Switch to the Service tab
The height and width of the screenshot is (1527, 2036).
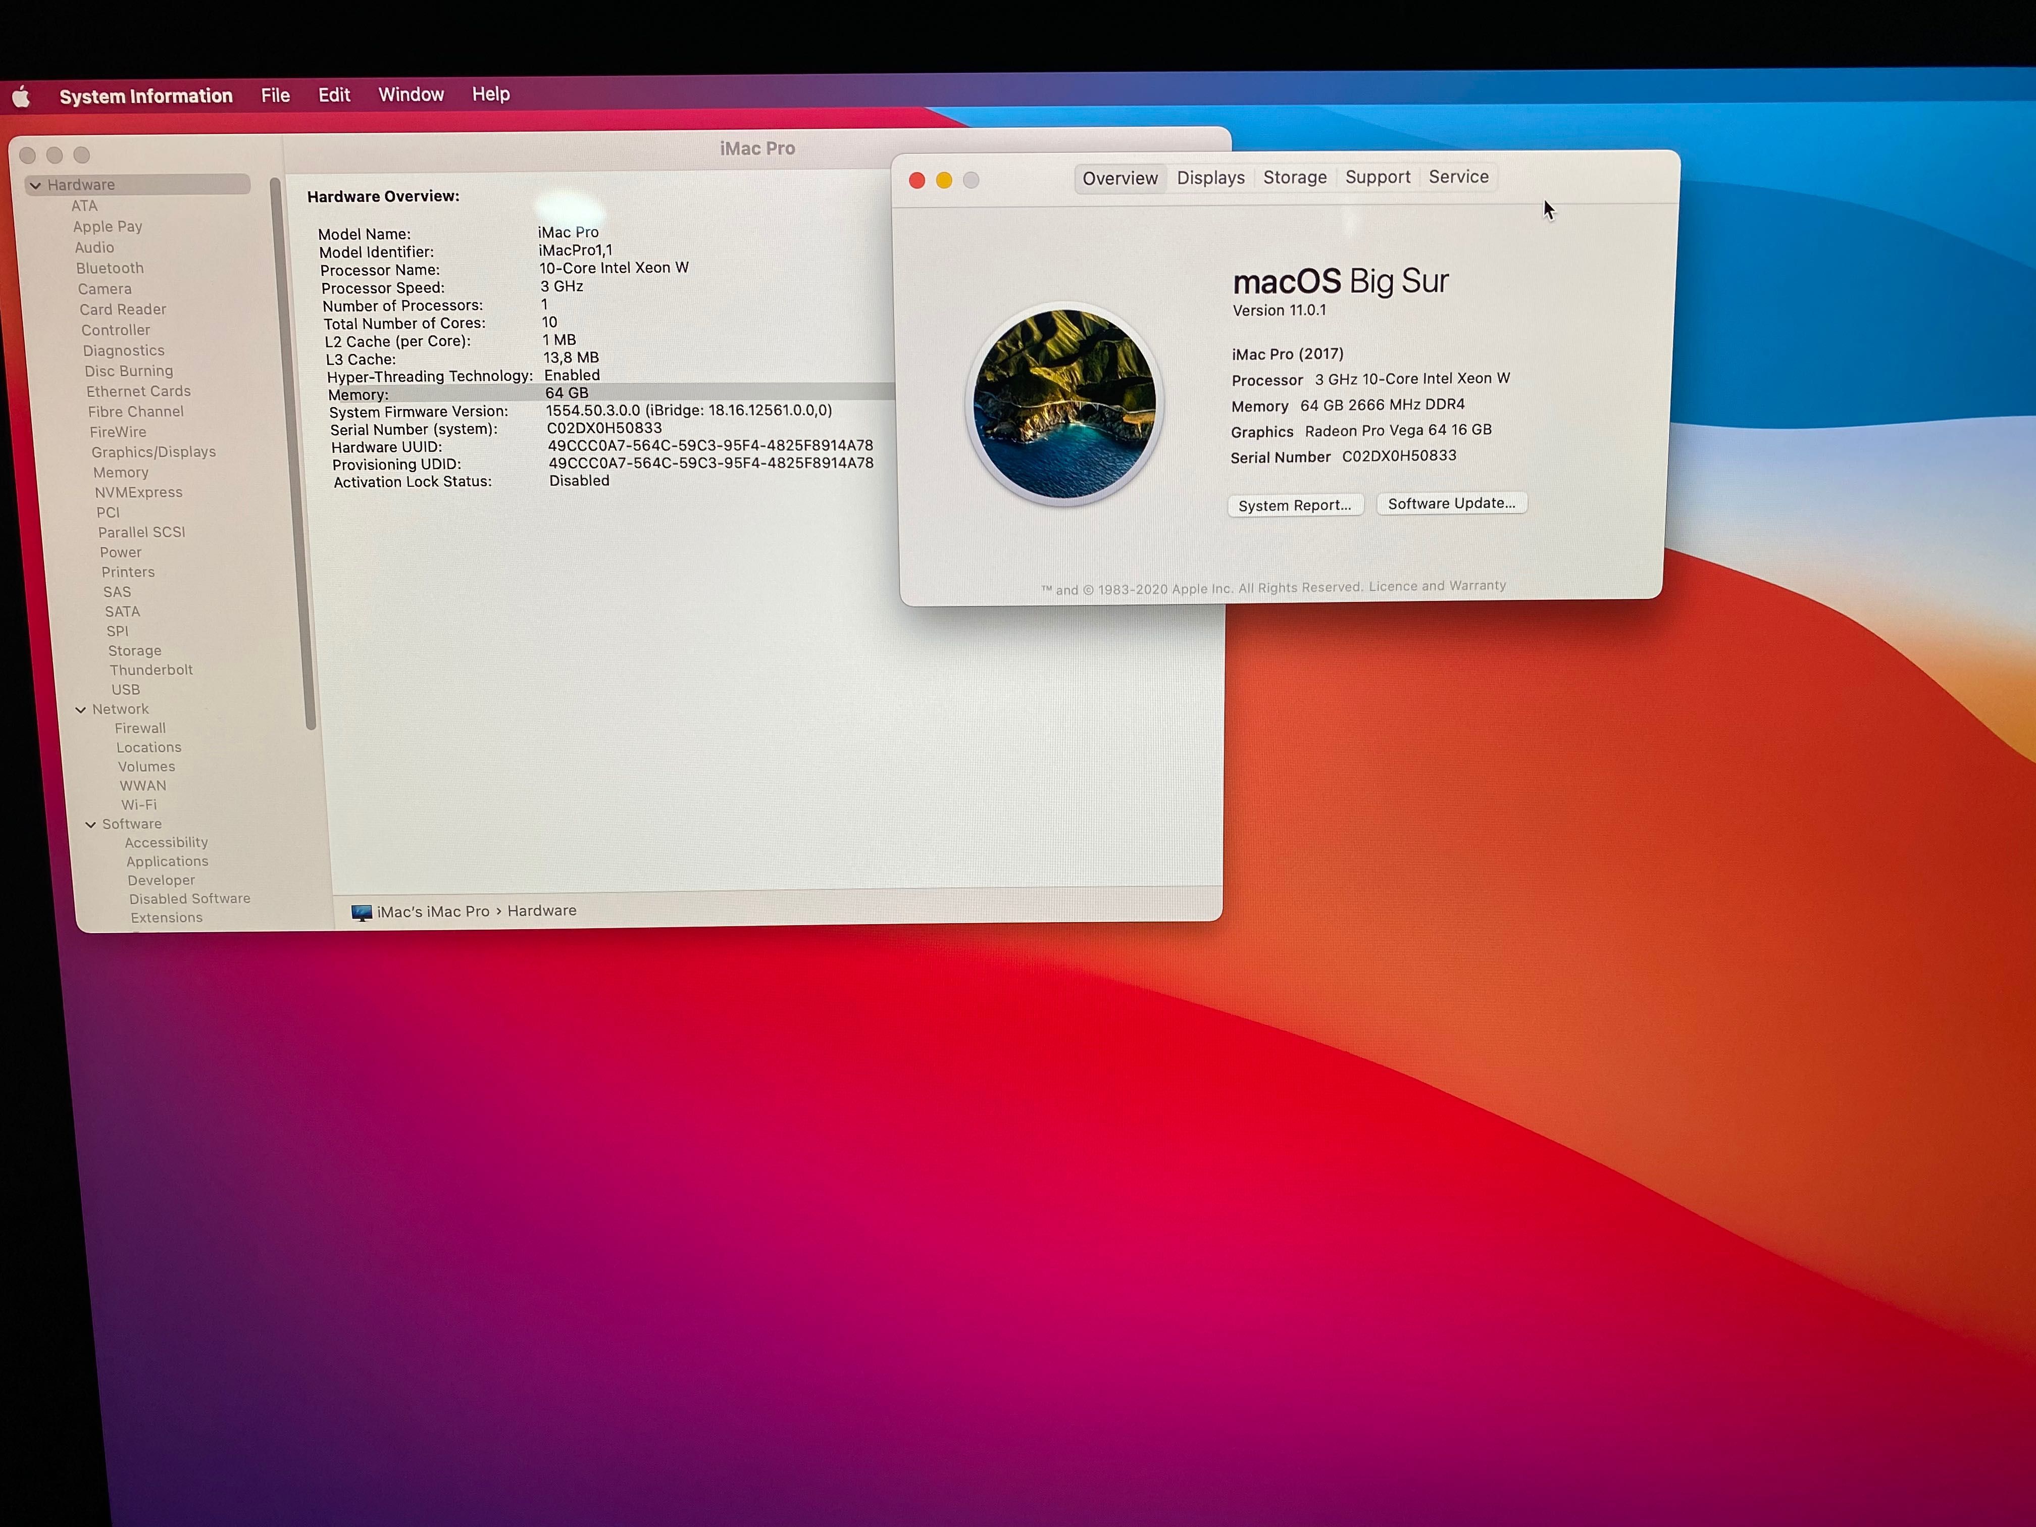click(1458, 176)
